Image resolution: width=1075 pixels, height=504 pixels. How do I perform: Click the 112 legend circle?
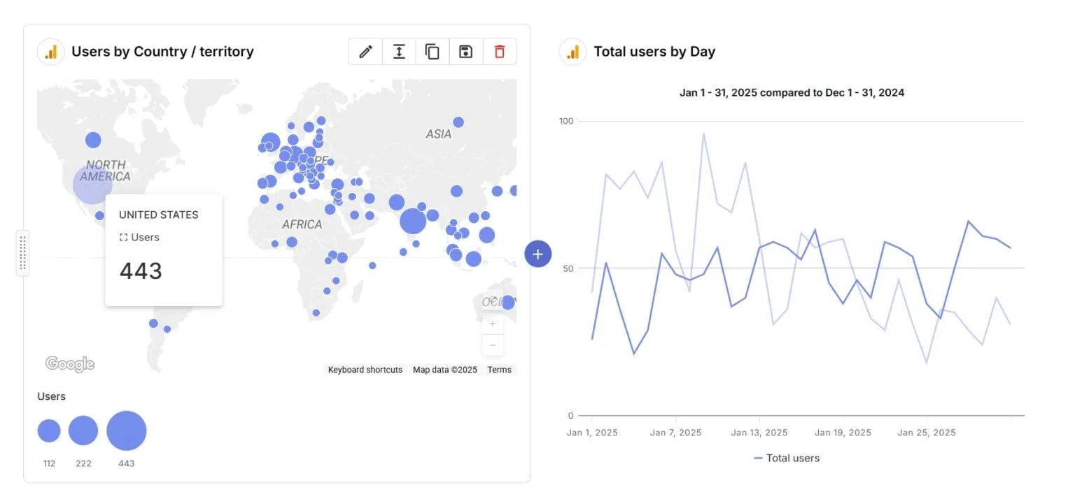pos(49,431)
